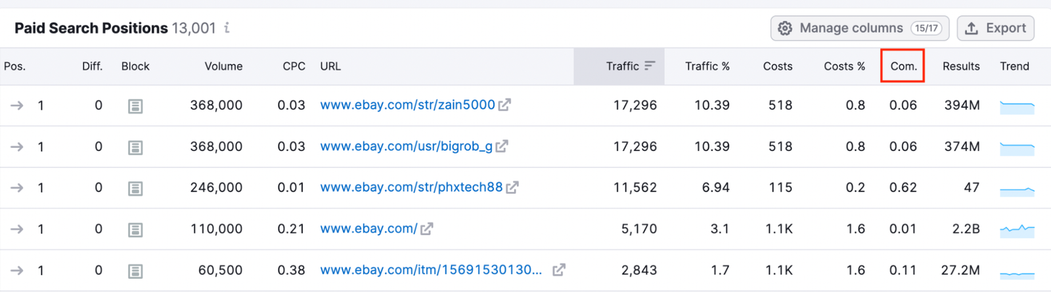Image resolution: width=1051 pixels, height=293 pixels.
Task: Open Manage columns settings
Action: (859, 28)
